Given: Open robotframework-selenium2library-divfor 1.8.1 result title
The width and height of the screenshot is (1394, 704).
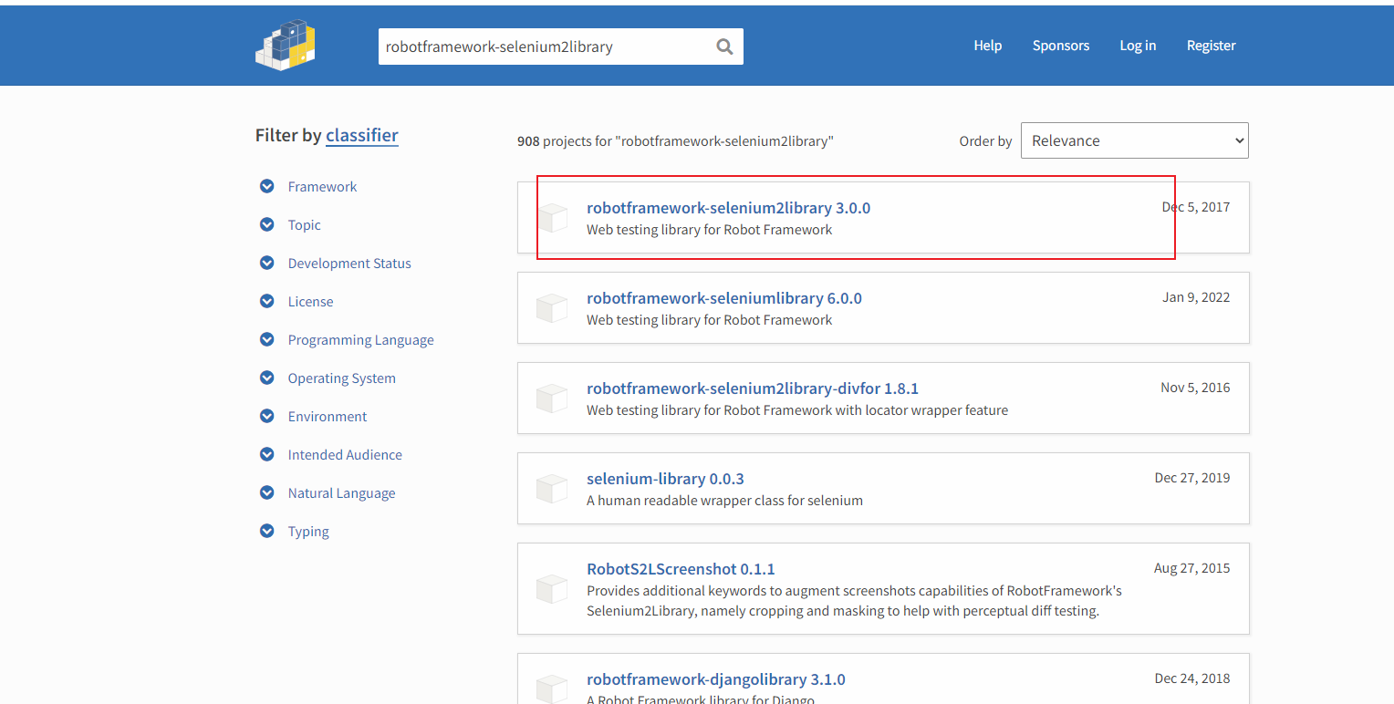Looking at the screenshot, I should pyautogui.click(x=753, y=388).
